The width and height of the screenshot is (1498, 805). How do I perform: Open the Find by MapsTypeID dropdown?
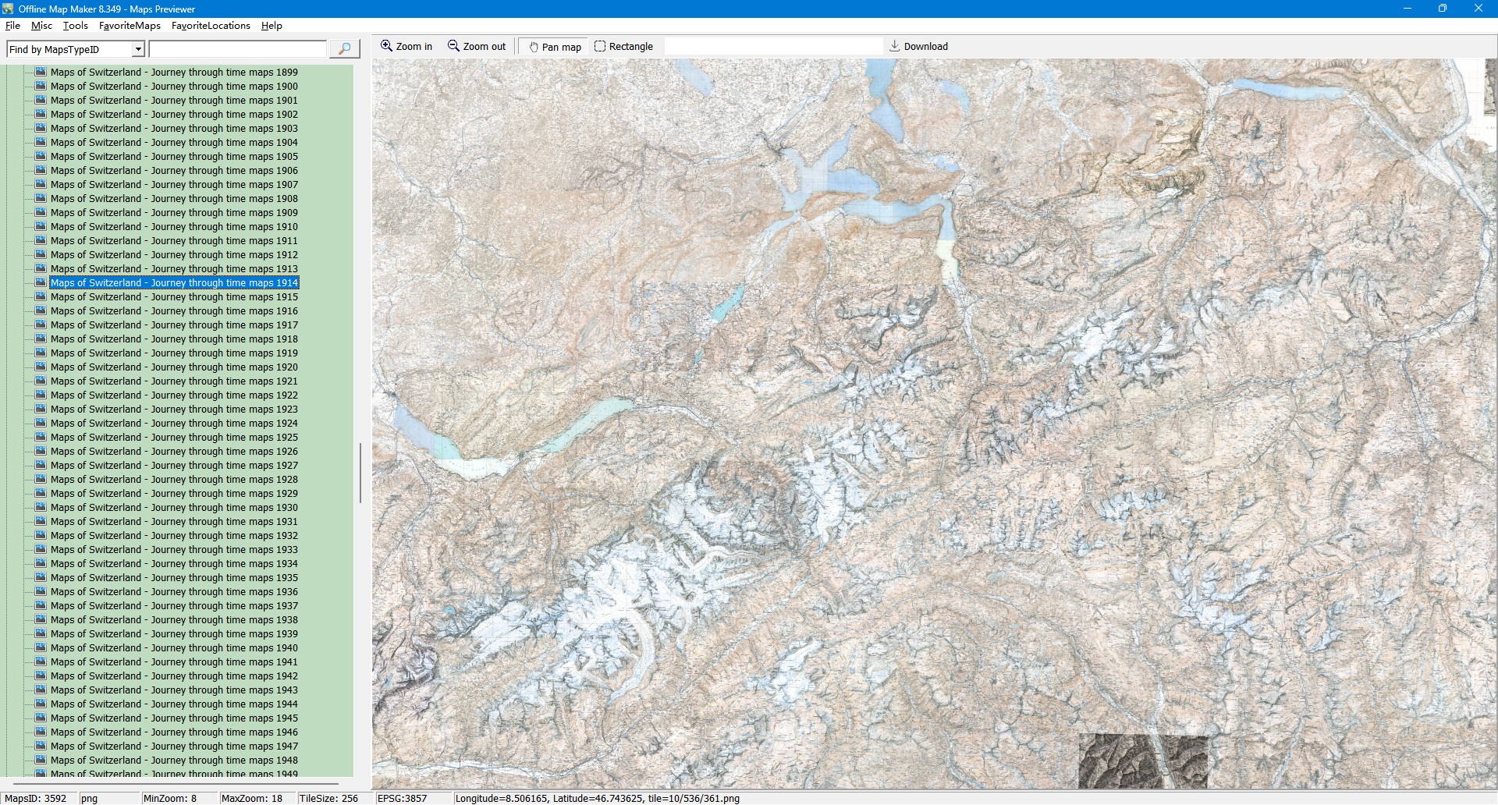(138, 49)
